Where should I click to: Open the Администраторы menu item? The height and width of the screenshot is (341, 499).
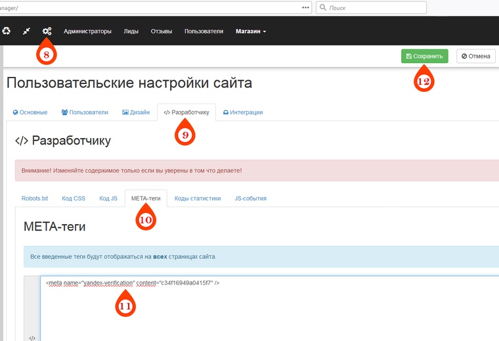point(87,31)
